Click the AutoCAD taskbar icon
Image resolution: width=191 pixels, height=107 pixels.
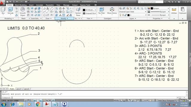point(47,104)
